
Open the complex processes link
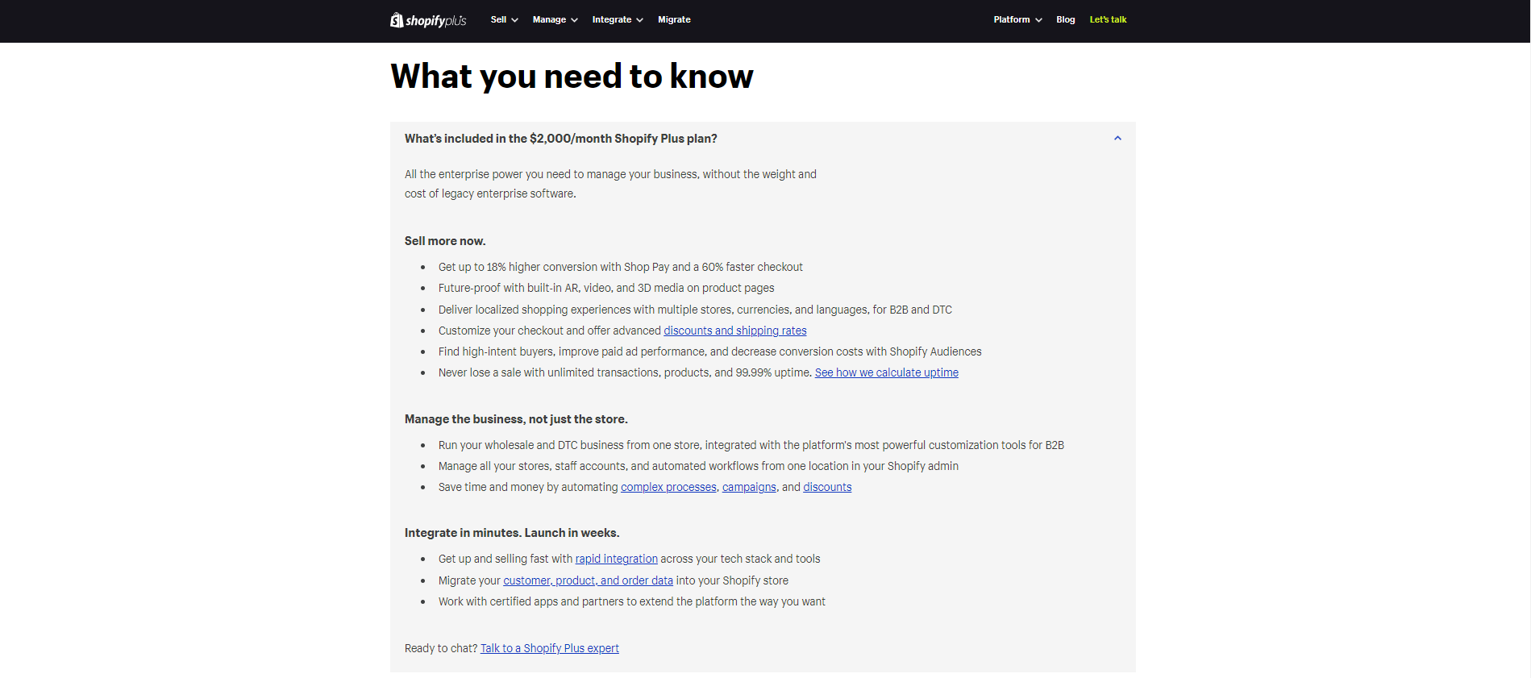[x=668, y=487]
